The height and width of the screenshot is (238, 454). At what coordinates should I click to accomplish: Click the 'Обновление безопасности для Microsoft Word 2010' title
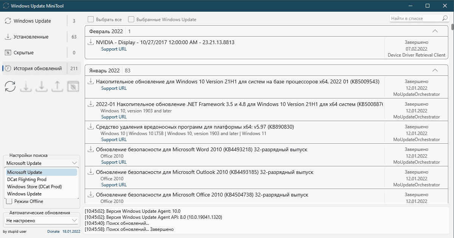201,149
